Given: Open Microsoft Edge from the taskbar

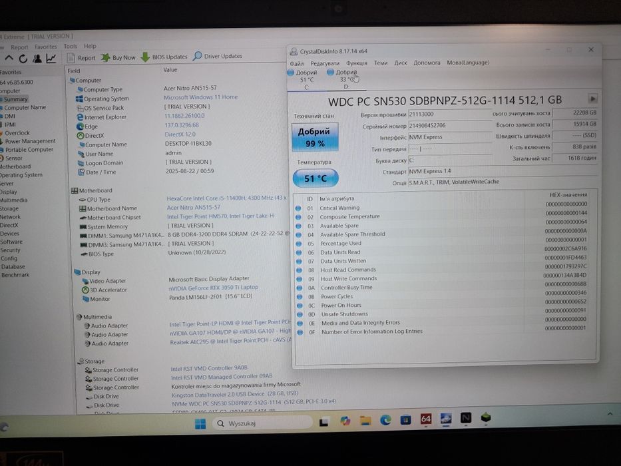Looking at the screenshot, I should (385, 420).
